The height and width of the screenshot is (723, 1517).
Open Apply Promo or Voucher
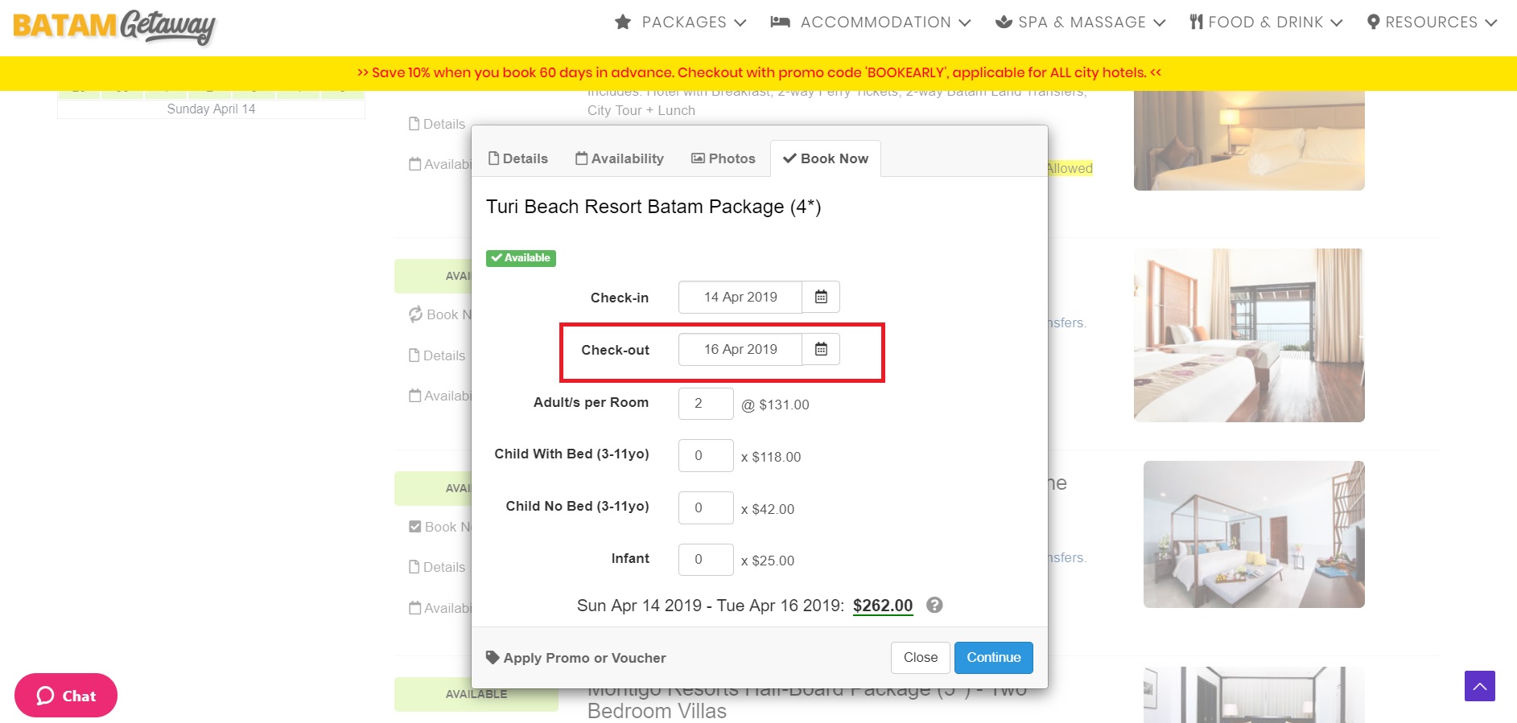[x=576, y=658]
